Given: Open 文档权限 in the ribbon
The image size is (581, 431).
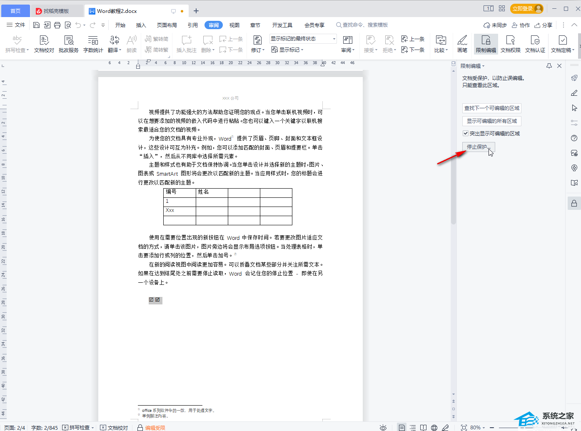Looking at the screenshot, I should click(511, 44).
